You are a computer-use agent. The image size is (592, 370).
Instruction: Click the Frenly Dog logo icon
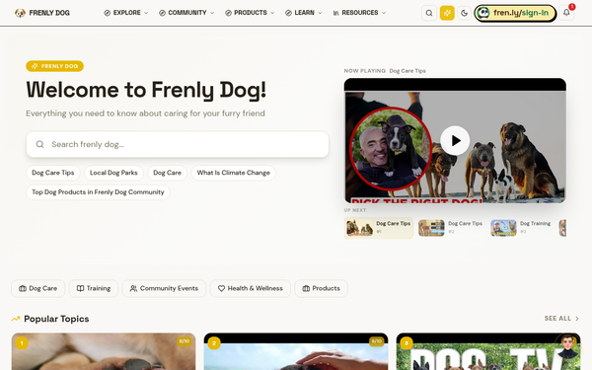[20, 13]
